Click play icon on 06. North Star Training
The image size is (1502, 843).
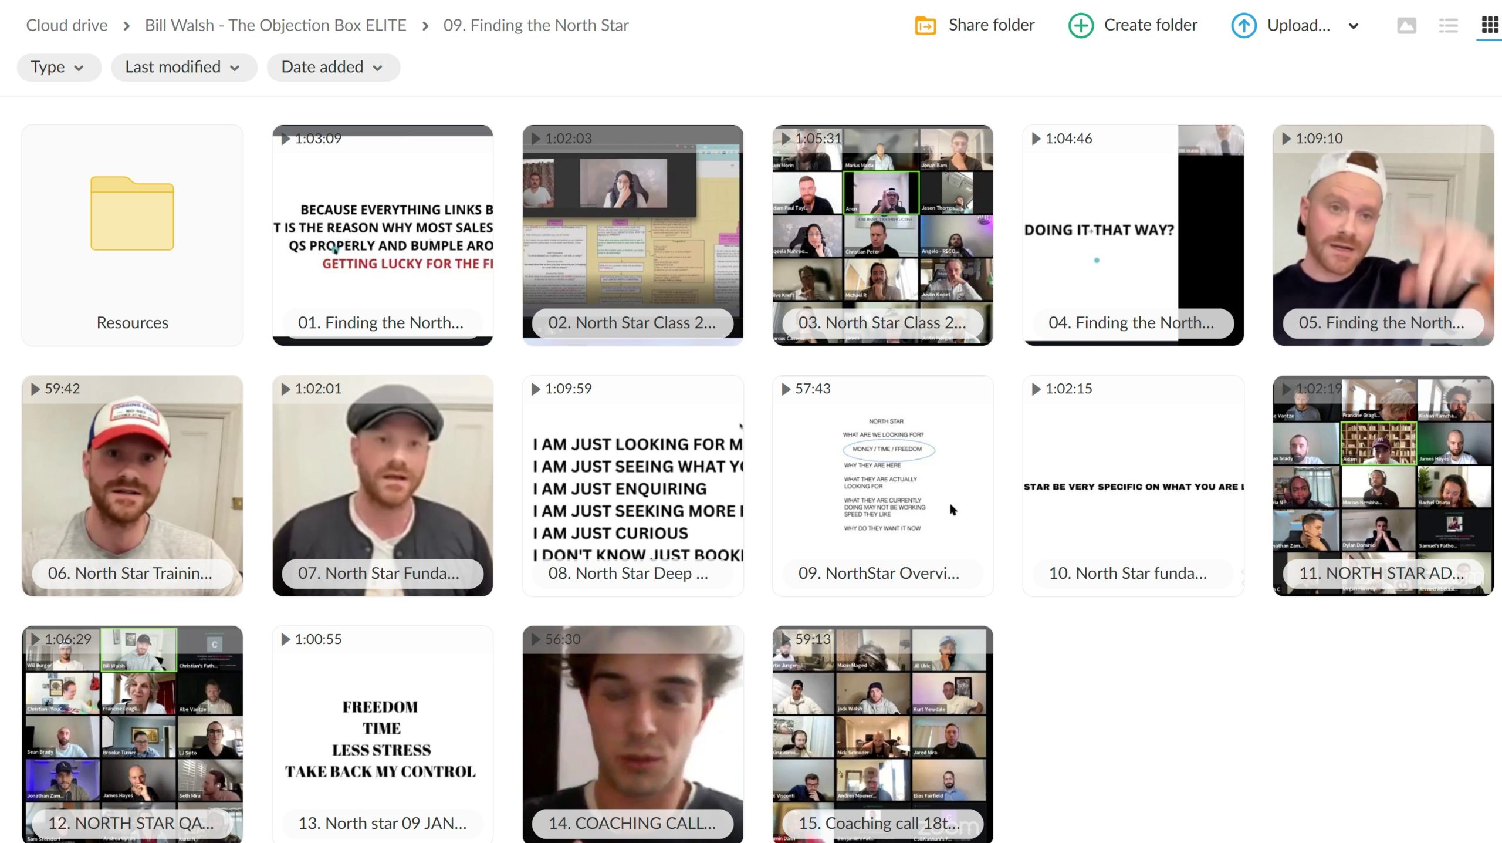click(35, 389)
